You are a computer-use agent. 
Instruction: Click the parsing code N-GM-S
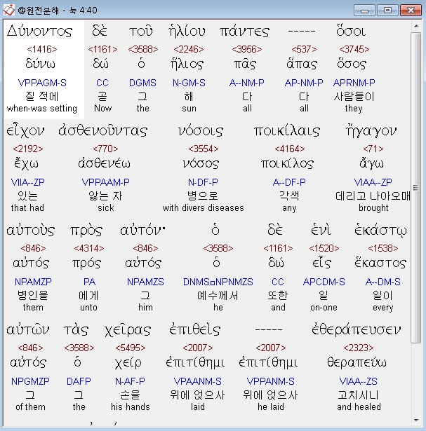pyautogui.click(x=189, y=83)
